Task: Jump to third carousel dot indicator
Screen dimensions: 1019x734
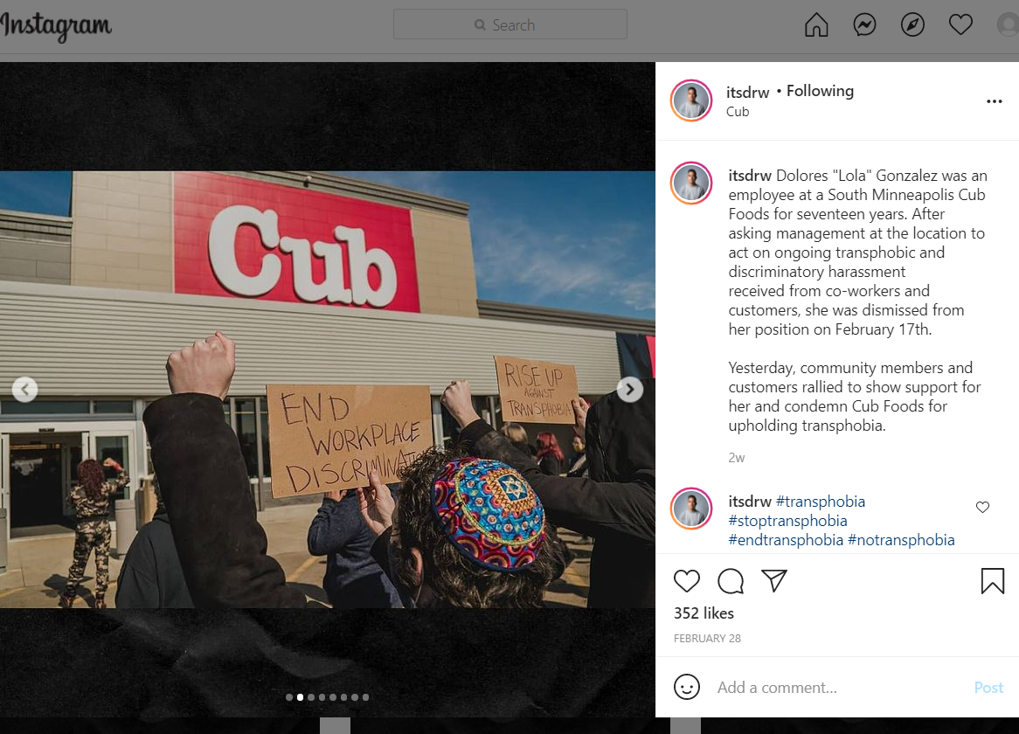Action: (311, 697)
